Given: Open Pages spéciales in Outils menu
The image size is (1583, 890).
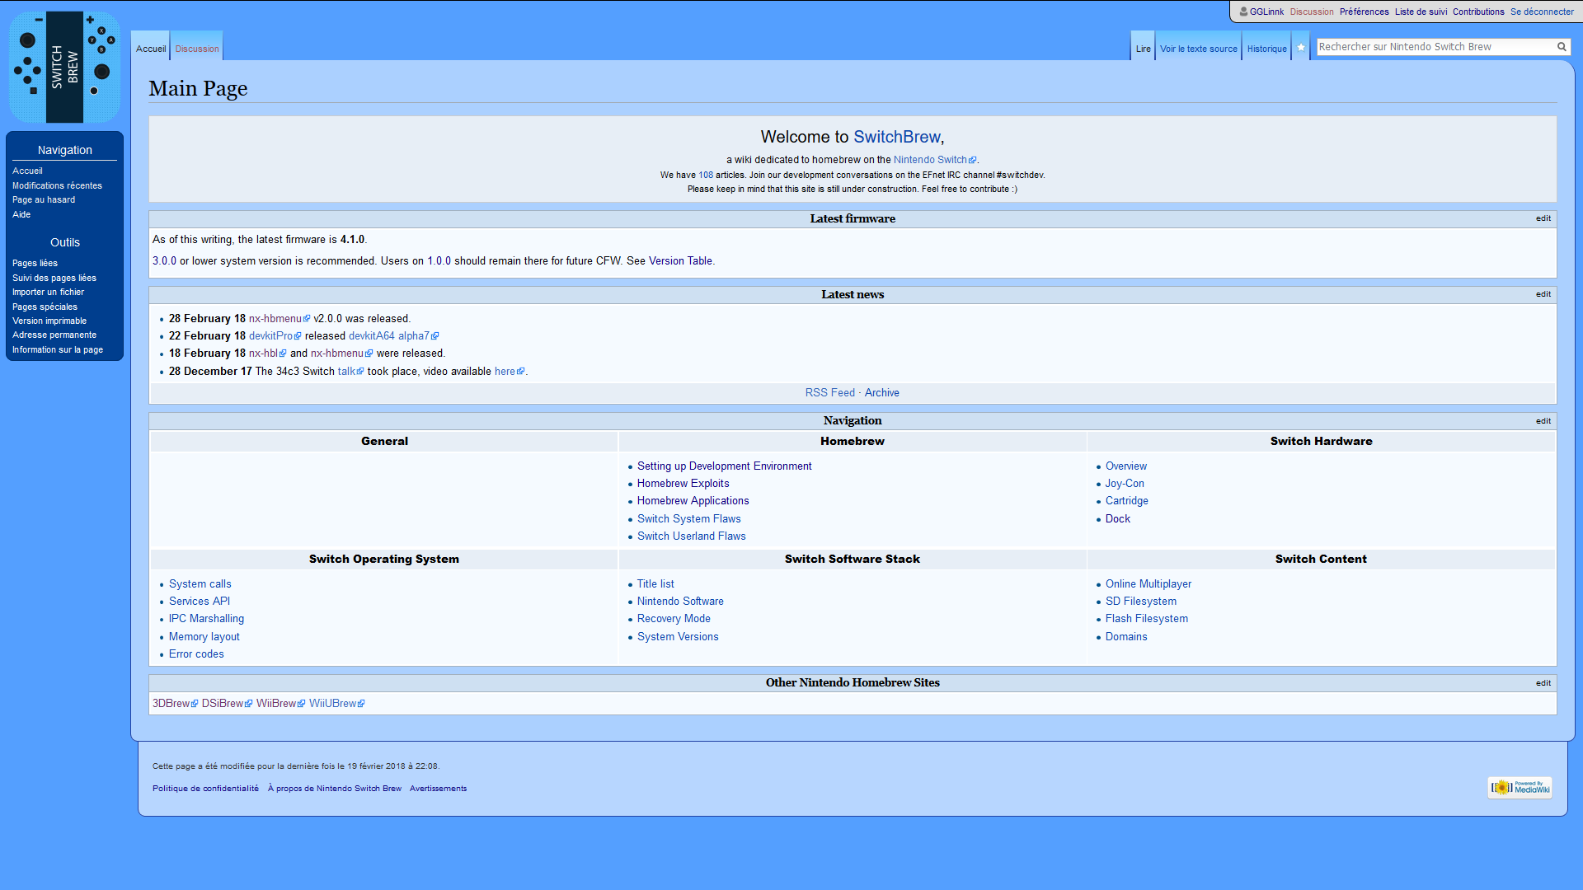Looking at the screenshot, I should (45, 307).
